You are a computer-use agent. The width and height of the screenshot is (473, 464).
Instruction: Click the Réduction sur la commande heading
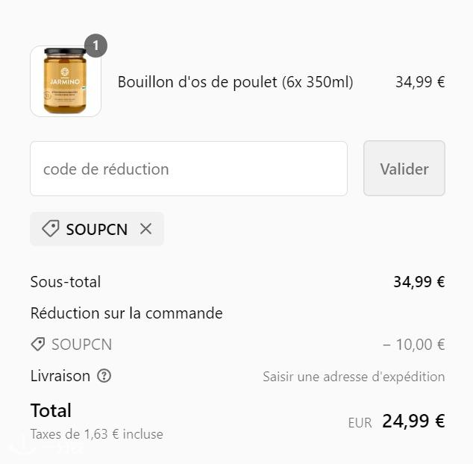[126, 313]
